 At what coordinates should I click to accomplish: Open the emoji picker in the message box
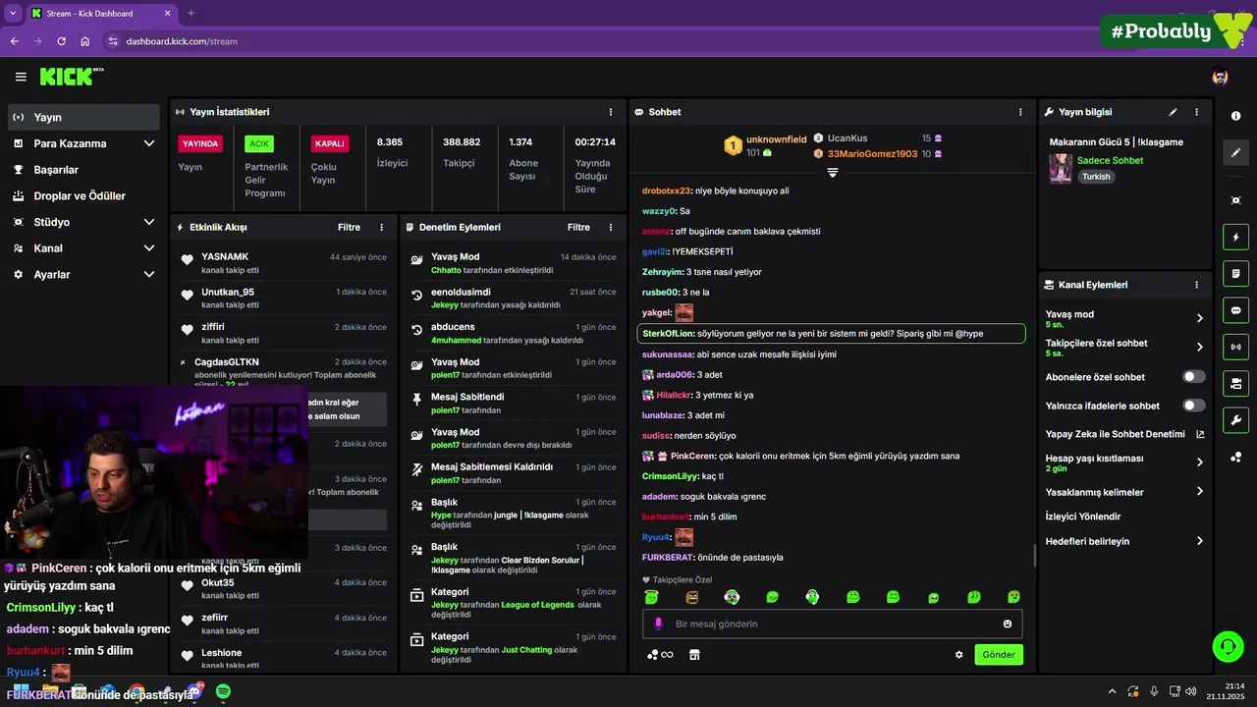1008,624
